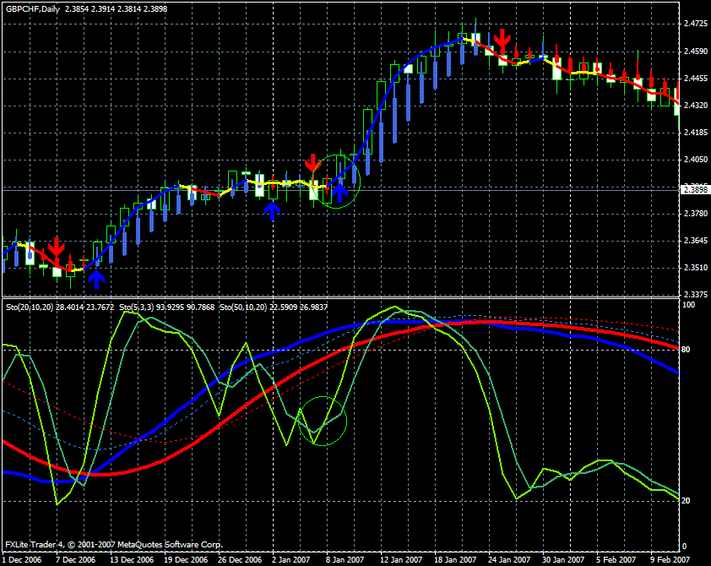Image resolution: width=711 pixels, height=566 pixels.
Task: Select the 2.4725 price axis label
Action: 696,24
